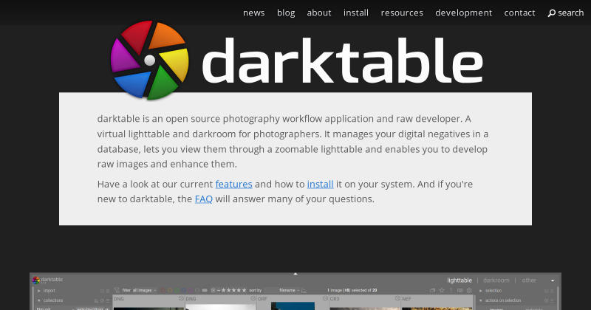The width and height of the screenshot is (591, 310).
Task: Expand the selection module
Action: click(481, 291)
